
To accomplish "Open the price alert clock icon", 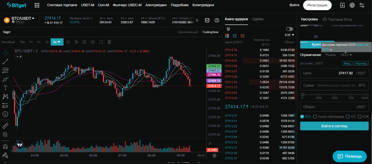I will [x=207, y=20].
